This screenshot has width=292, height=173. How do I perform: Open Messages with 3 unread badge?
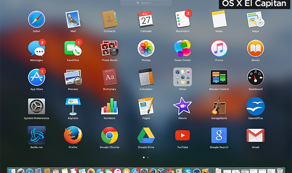(x=36, y=48)
